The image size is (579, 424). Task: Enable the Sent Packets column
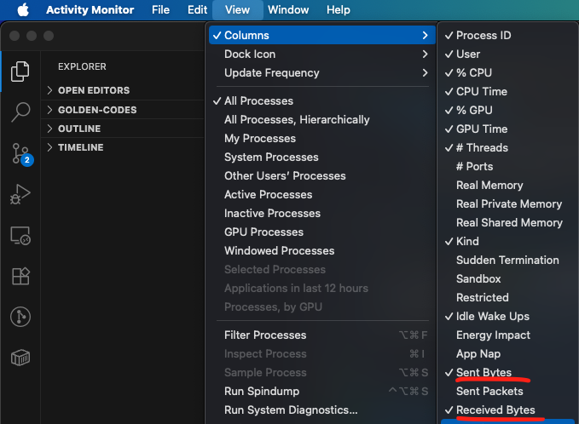tap(507, 391)
